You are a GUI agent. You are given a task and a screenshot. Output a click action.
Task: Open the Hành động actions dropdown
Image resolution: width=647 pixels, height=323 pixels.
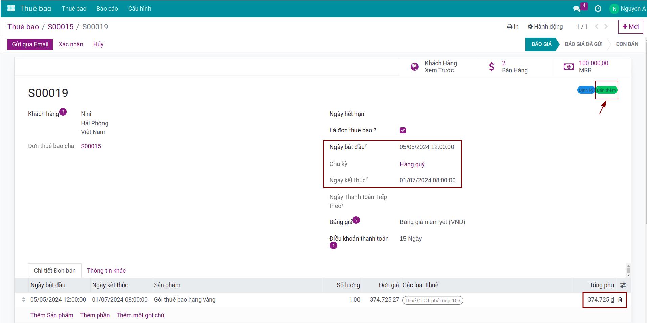click(x=545, y=27)
